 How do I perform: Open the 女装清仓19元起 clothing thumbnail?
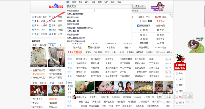pyautogui.click(x=39, y=57)
